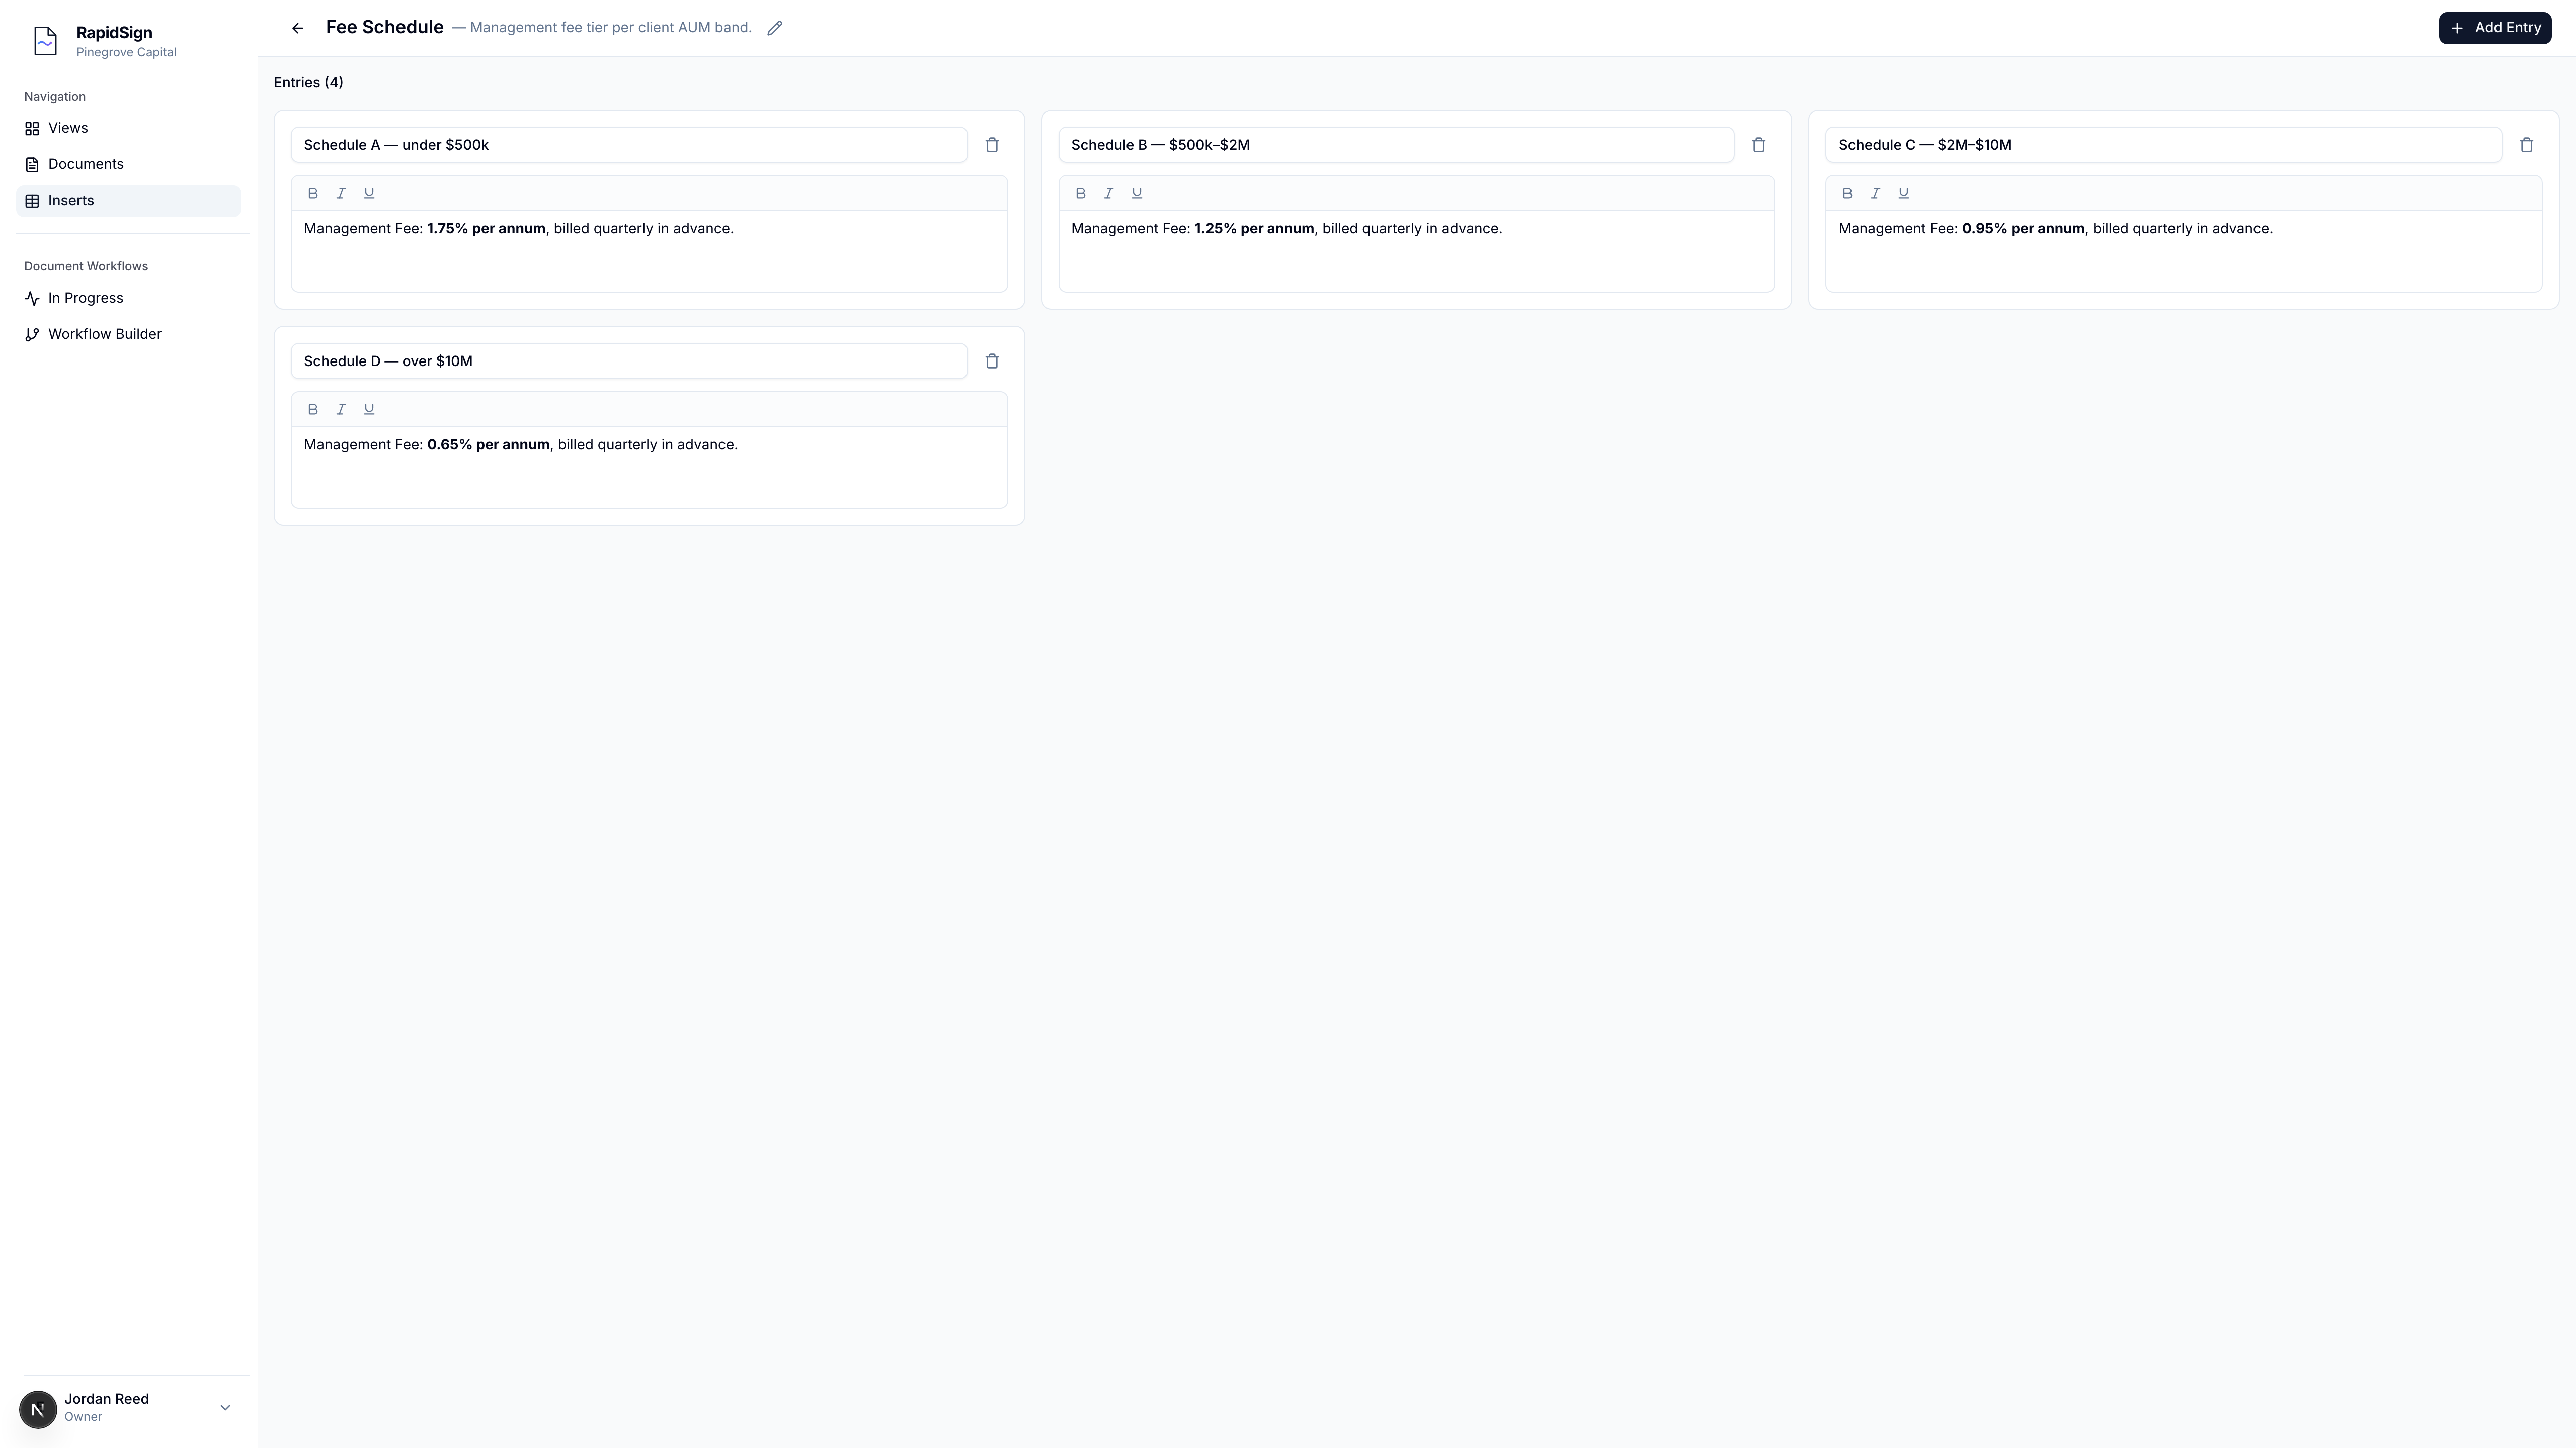The width and height of the screenshot is (2576, 1448).
Task: Click the Add Entry button
Action: (x=2494, y=28)
